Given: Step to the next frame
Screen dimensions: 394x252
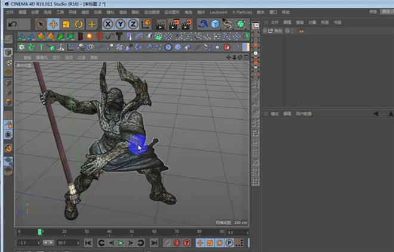Looking at the screenshot, I should [131, 242].
